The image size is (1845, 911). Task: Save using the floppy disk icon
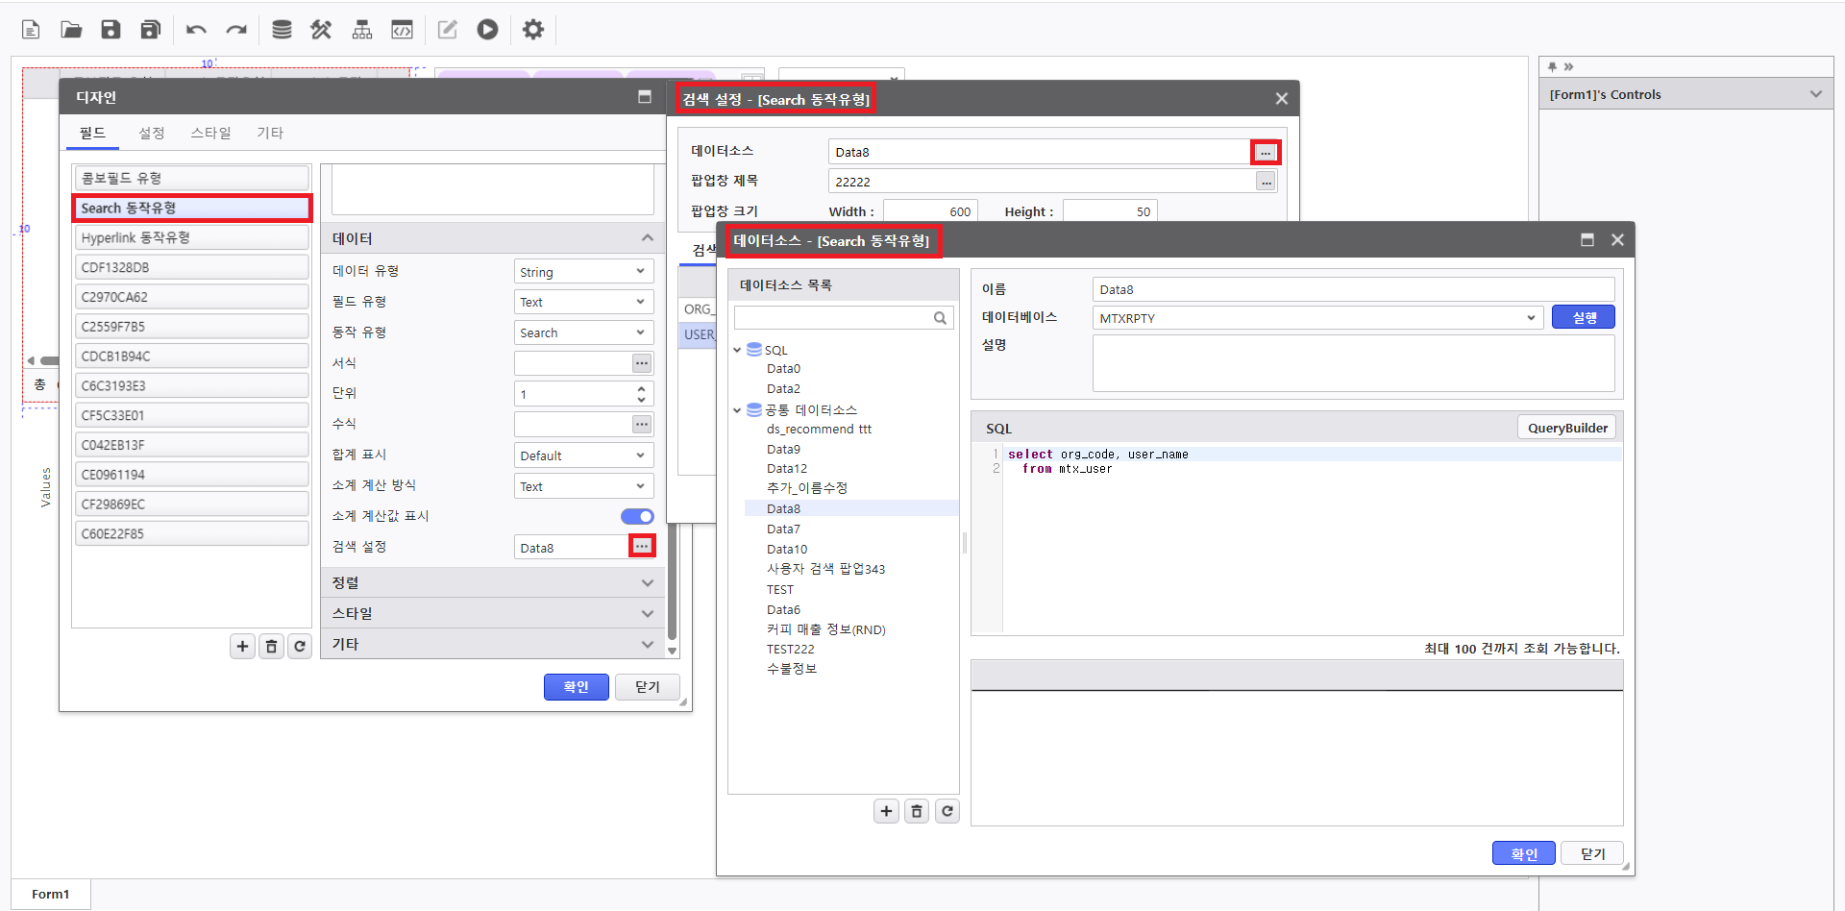pyautogui.click(x=111, y=30)
